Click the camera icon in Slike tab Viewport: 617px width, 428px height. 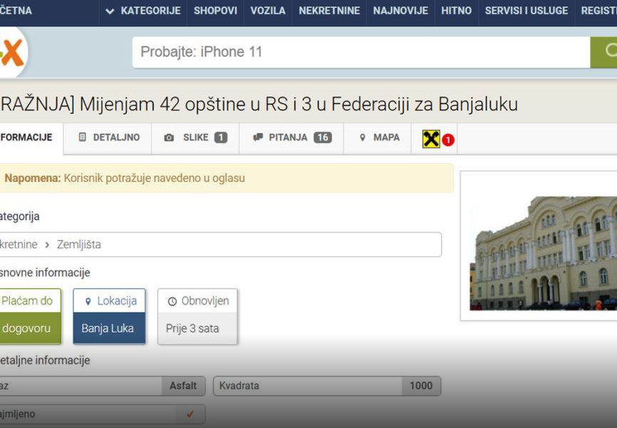coord(169,138)
